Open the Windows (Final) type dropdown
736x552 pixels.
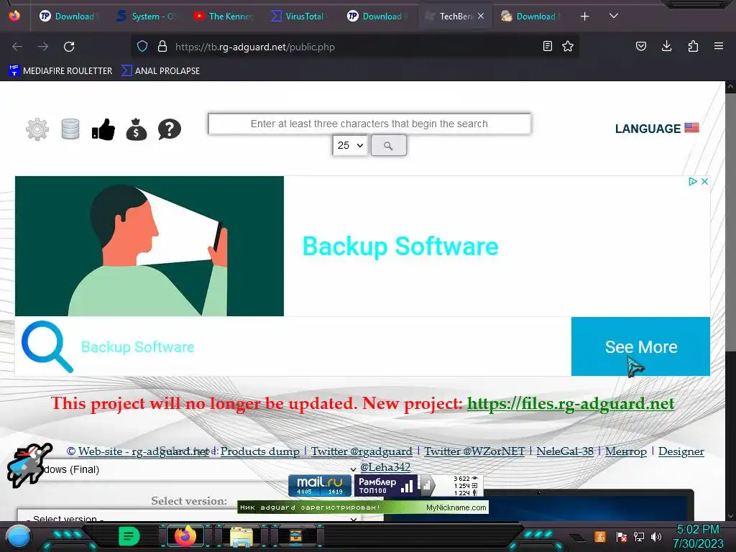(188, 469)
